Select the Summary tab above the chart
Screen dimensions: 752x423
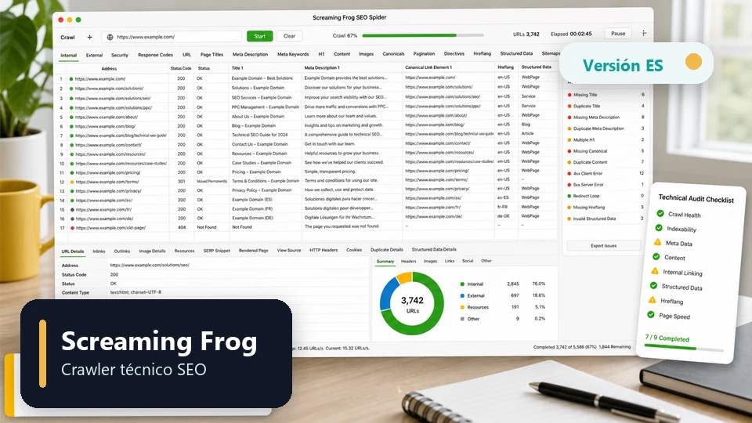(x=385, y=262)
